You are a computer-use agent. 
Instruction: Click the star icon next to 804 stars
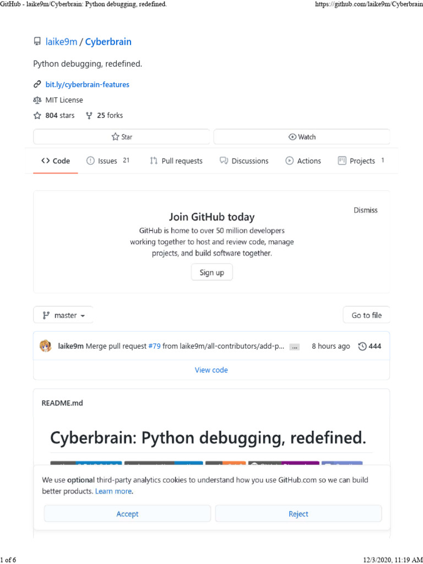37,116
